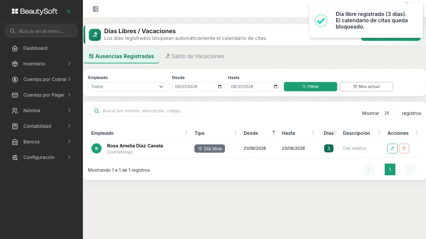This screenshot has width=426, height=239.
Task: Click the magnifier icon in menu search
Action: [x=13, y=31]
